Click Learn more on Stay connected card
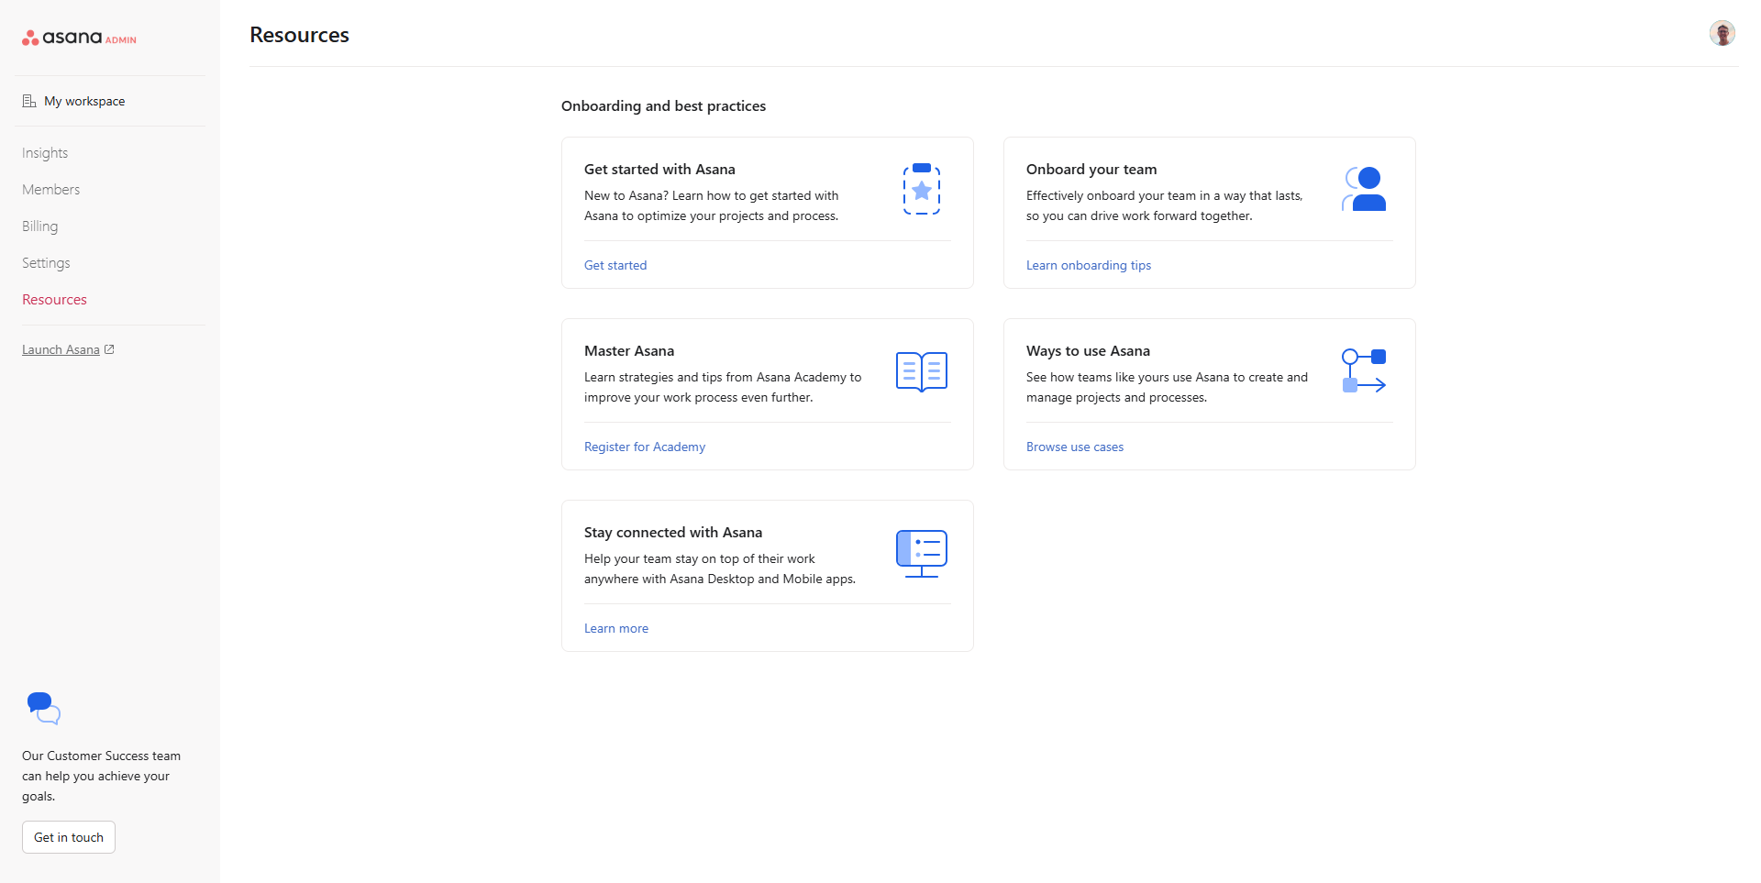This screenshot has height=883, width=1761. [616, 628]
